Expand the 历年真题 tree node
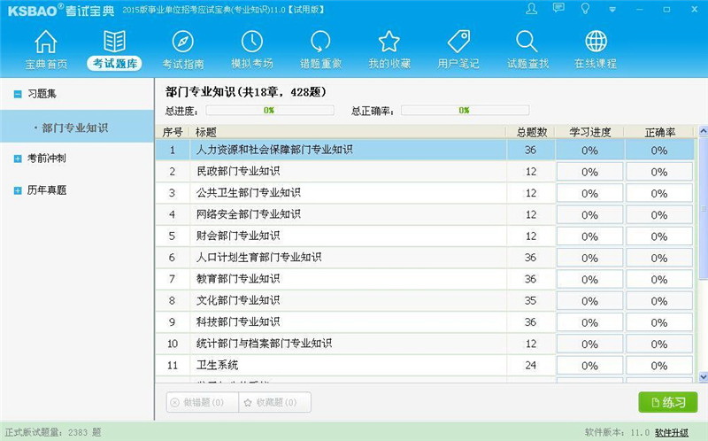Image resolution: width=708 pixels, height=441 pixels. coord(18,190)
